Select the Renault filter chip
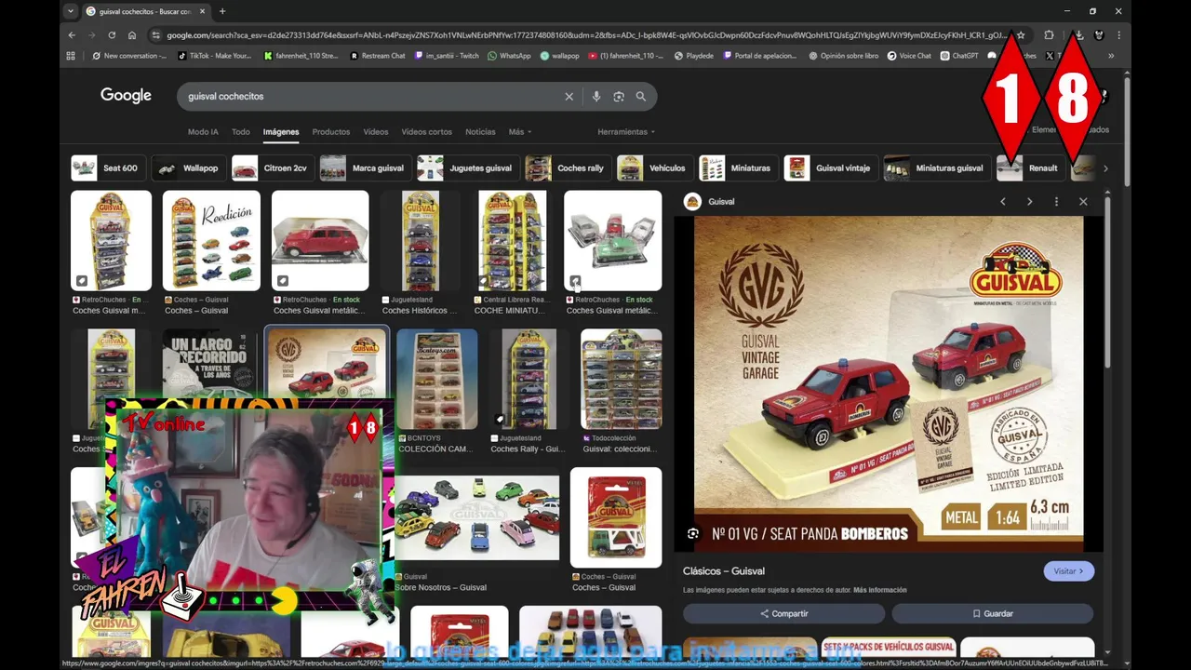The height and width of the screenshot is (670, 1191). [x=1030, y=168]
